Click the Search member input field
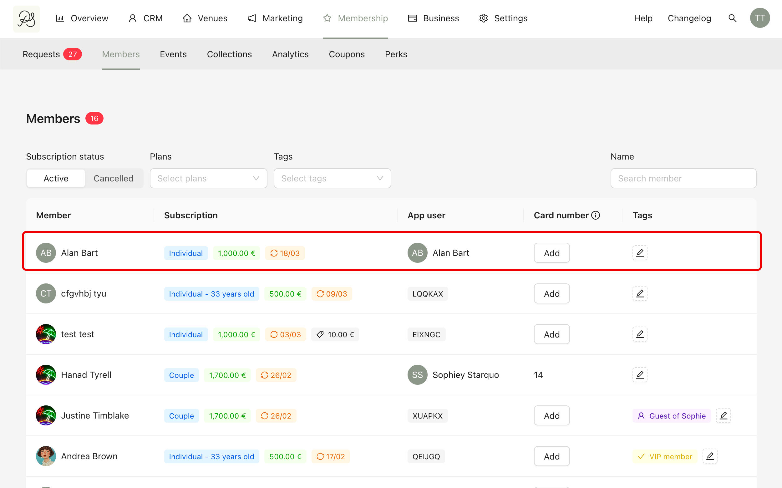Screen dimensions: 782x488 (683, 179)
